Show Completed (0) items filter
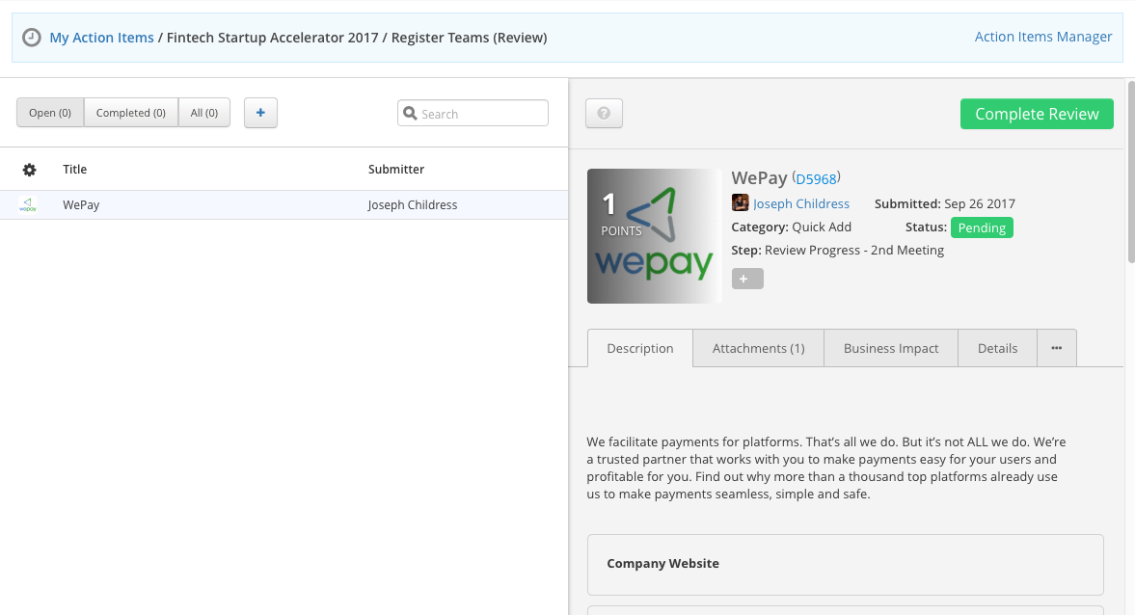 tap(131, 113)
